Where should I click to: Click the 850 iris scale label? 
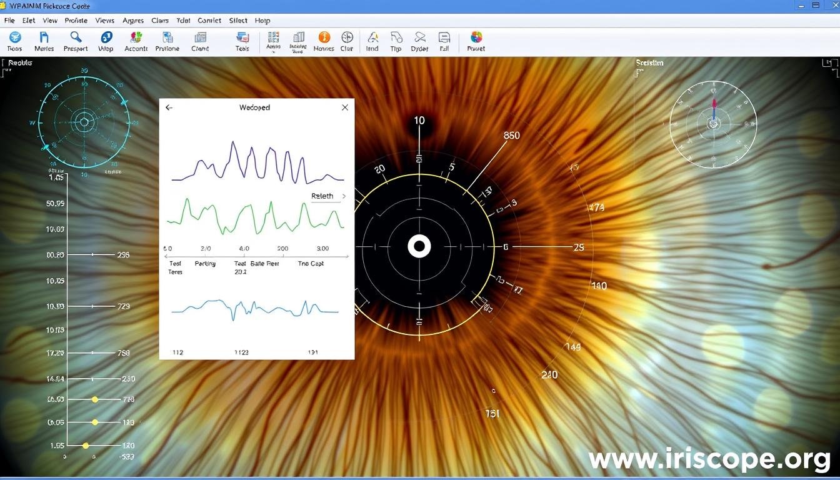[x=511, y=135]
